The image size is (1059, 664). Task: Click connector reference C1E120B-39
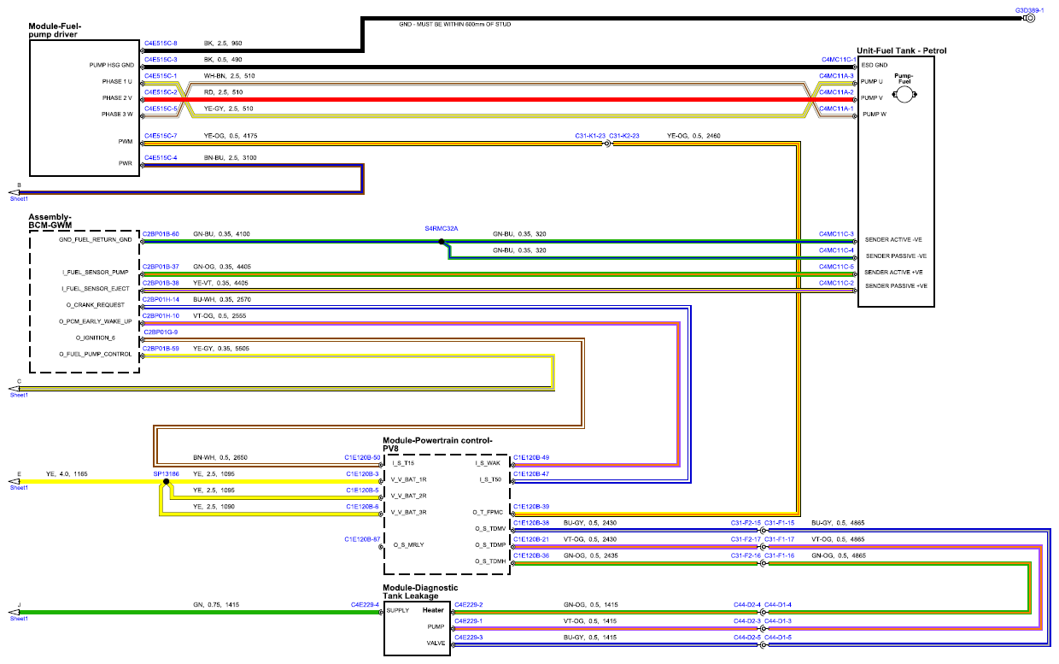(x=531, y=506)
